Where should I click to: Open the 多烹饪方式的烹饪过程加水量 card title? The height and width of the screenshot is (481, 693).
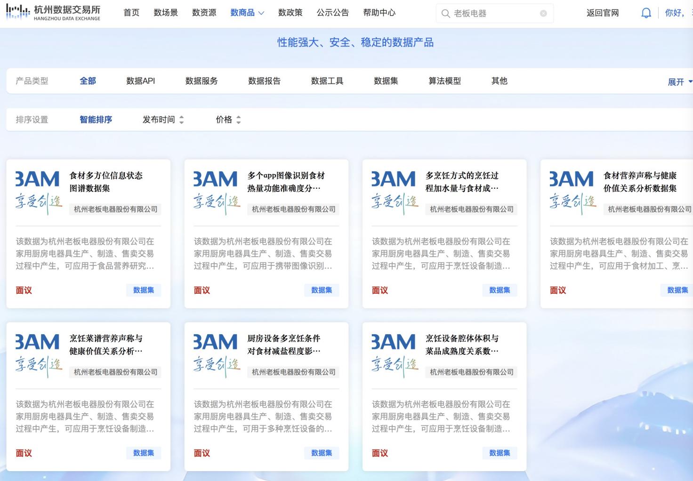pyautogui.click(x=462, y=182)
